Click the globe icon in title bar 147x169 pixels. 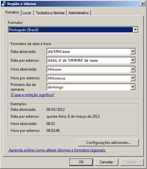click(4, 4)
